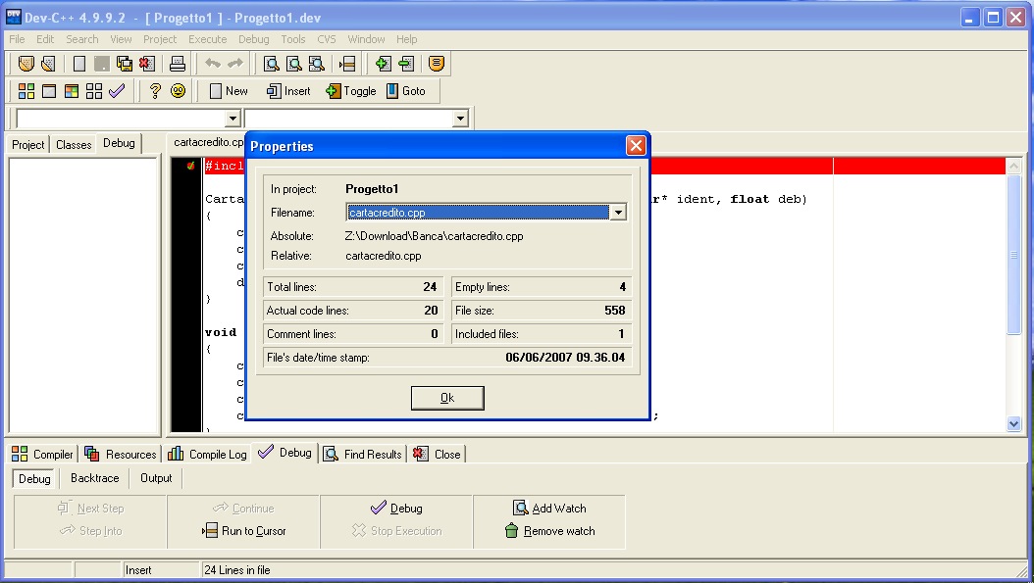Click the editor vertical scrollbar down arrow

point(1014,423)
